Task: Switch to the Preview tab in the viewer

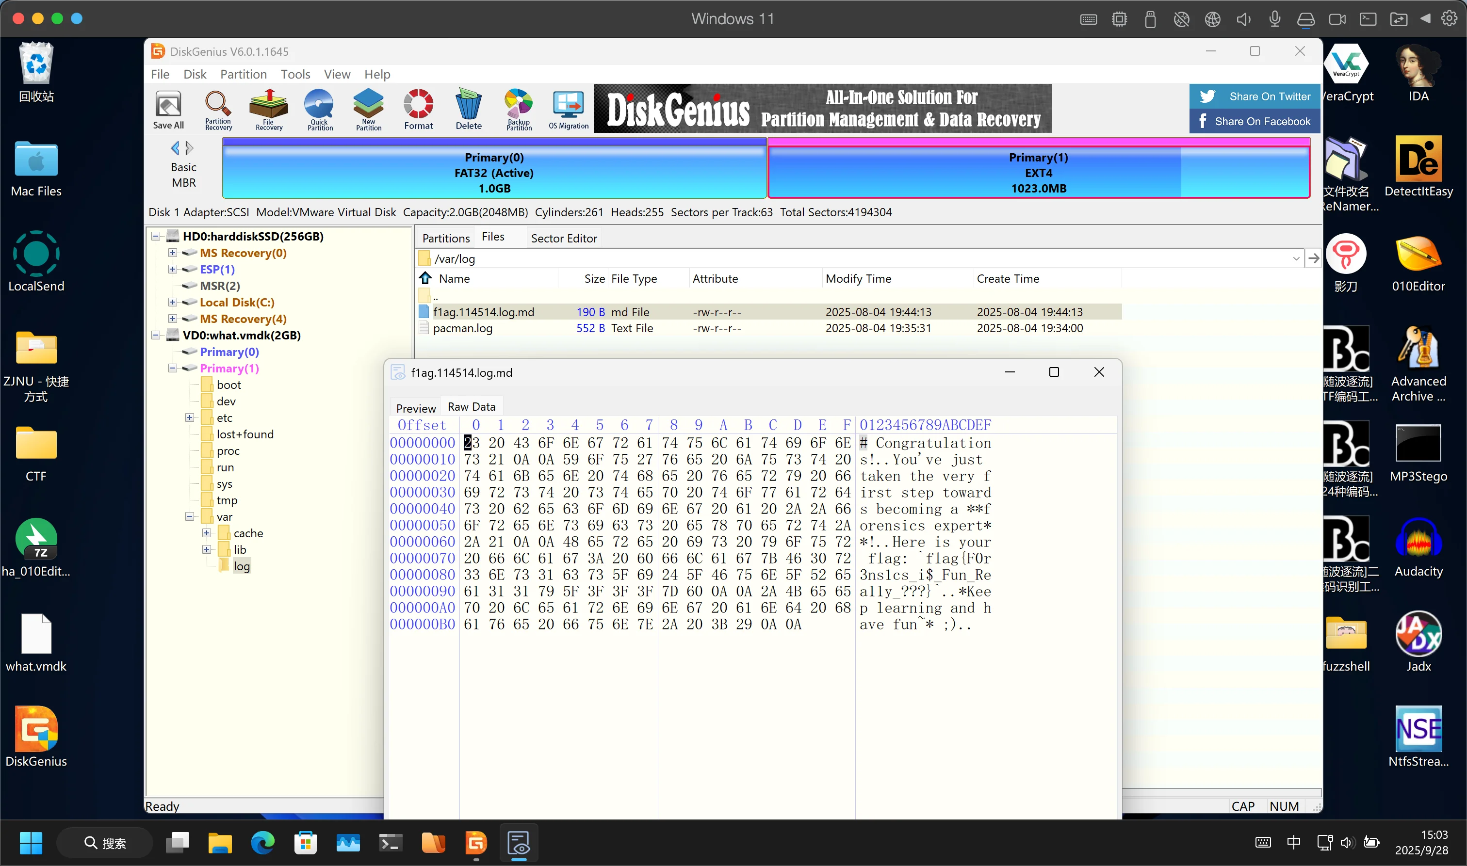Action: [415, 408]
